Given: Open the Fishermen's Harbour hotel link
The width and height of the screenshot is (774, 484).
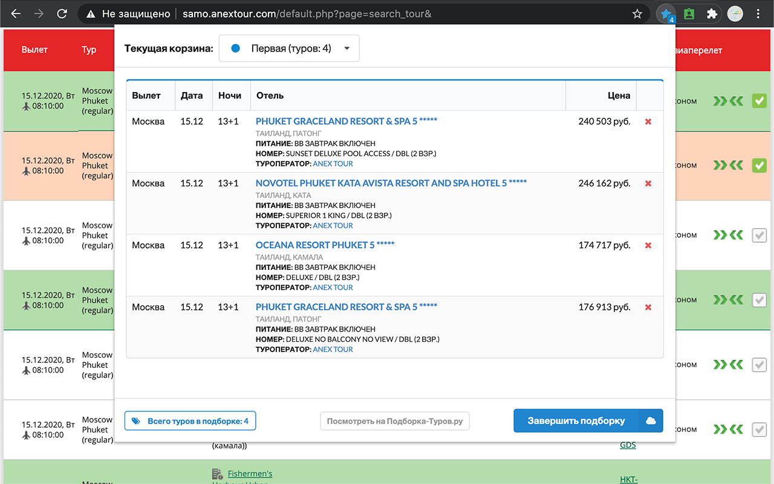Looking at the screenshot, I should [x=250, y=474].
